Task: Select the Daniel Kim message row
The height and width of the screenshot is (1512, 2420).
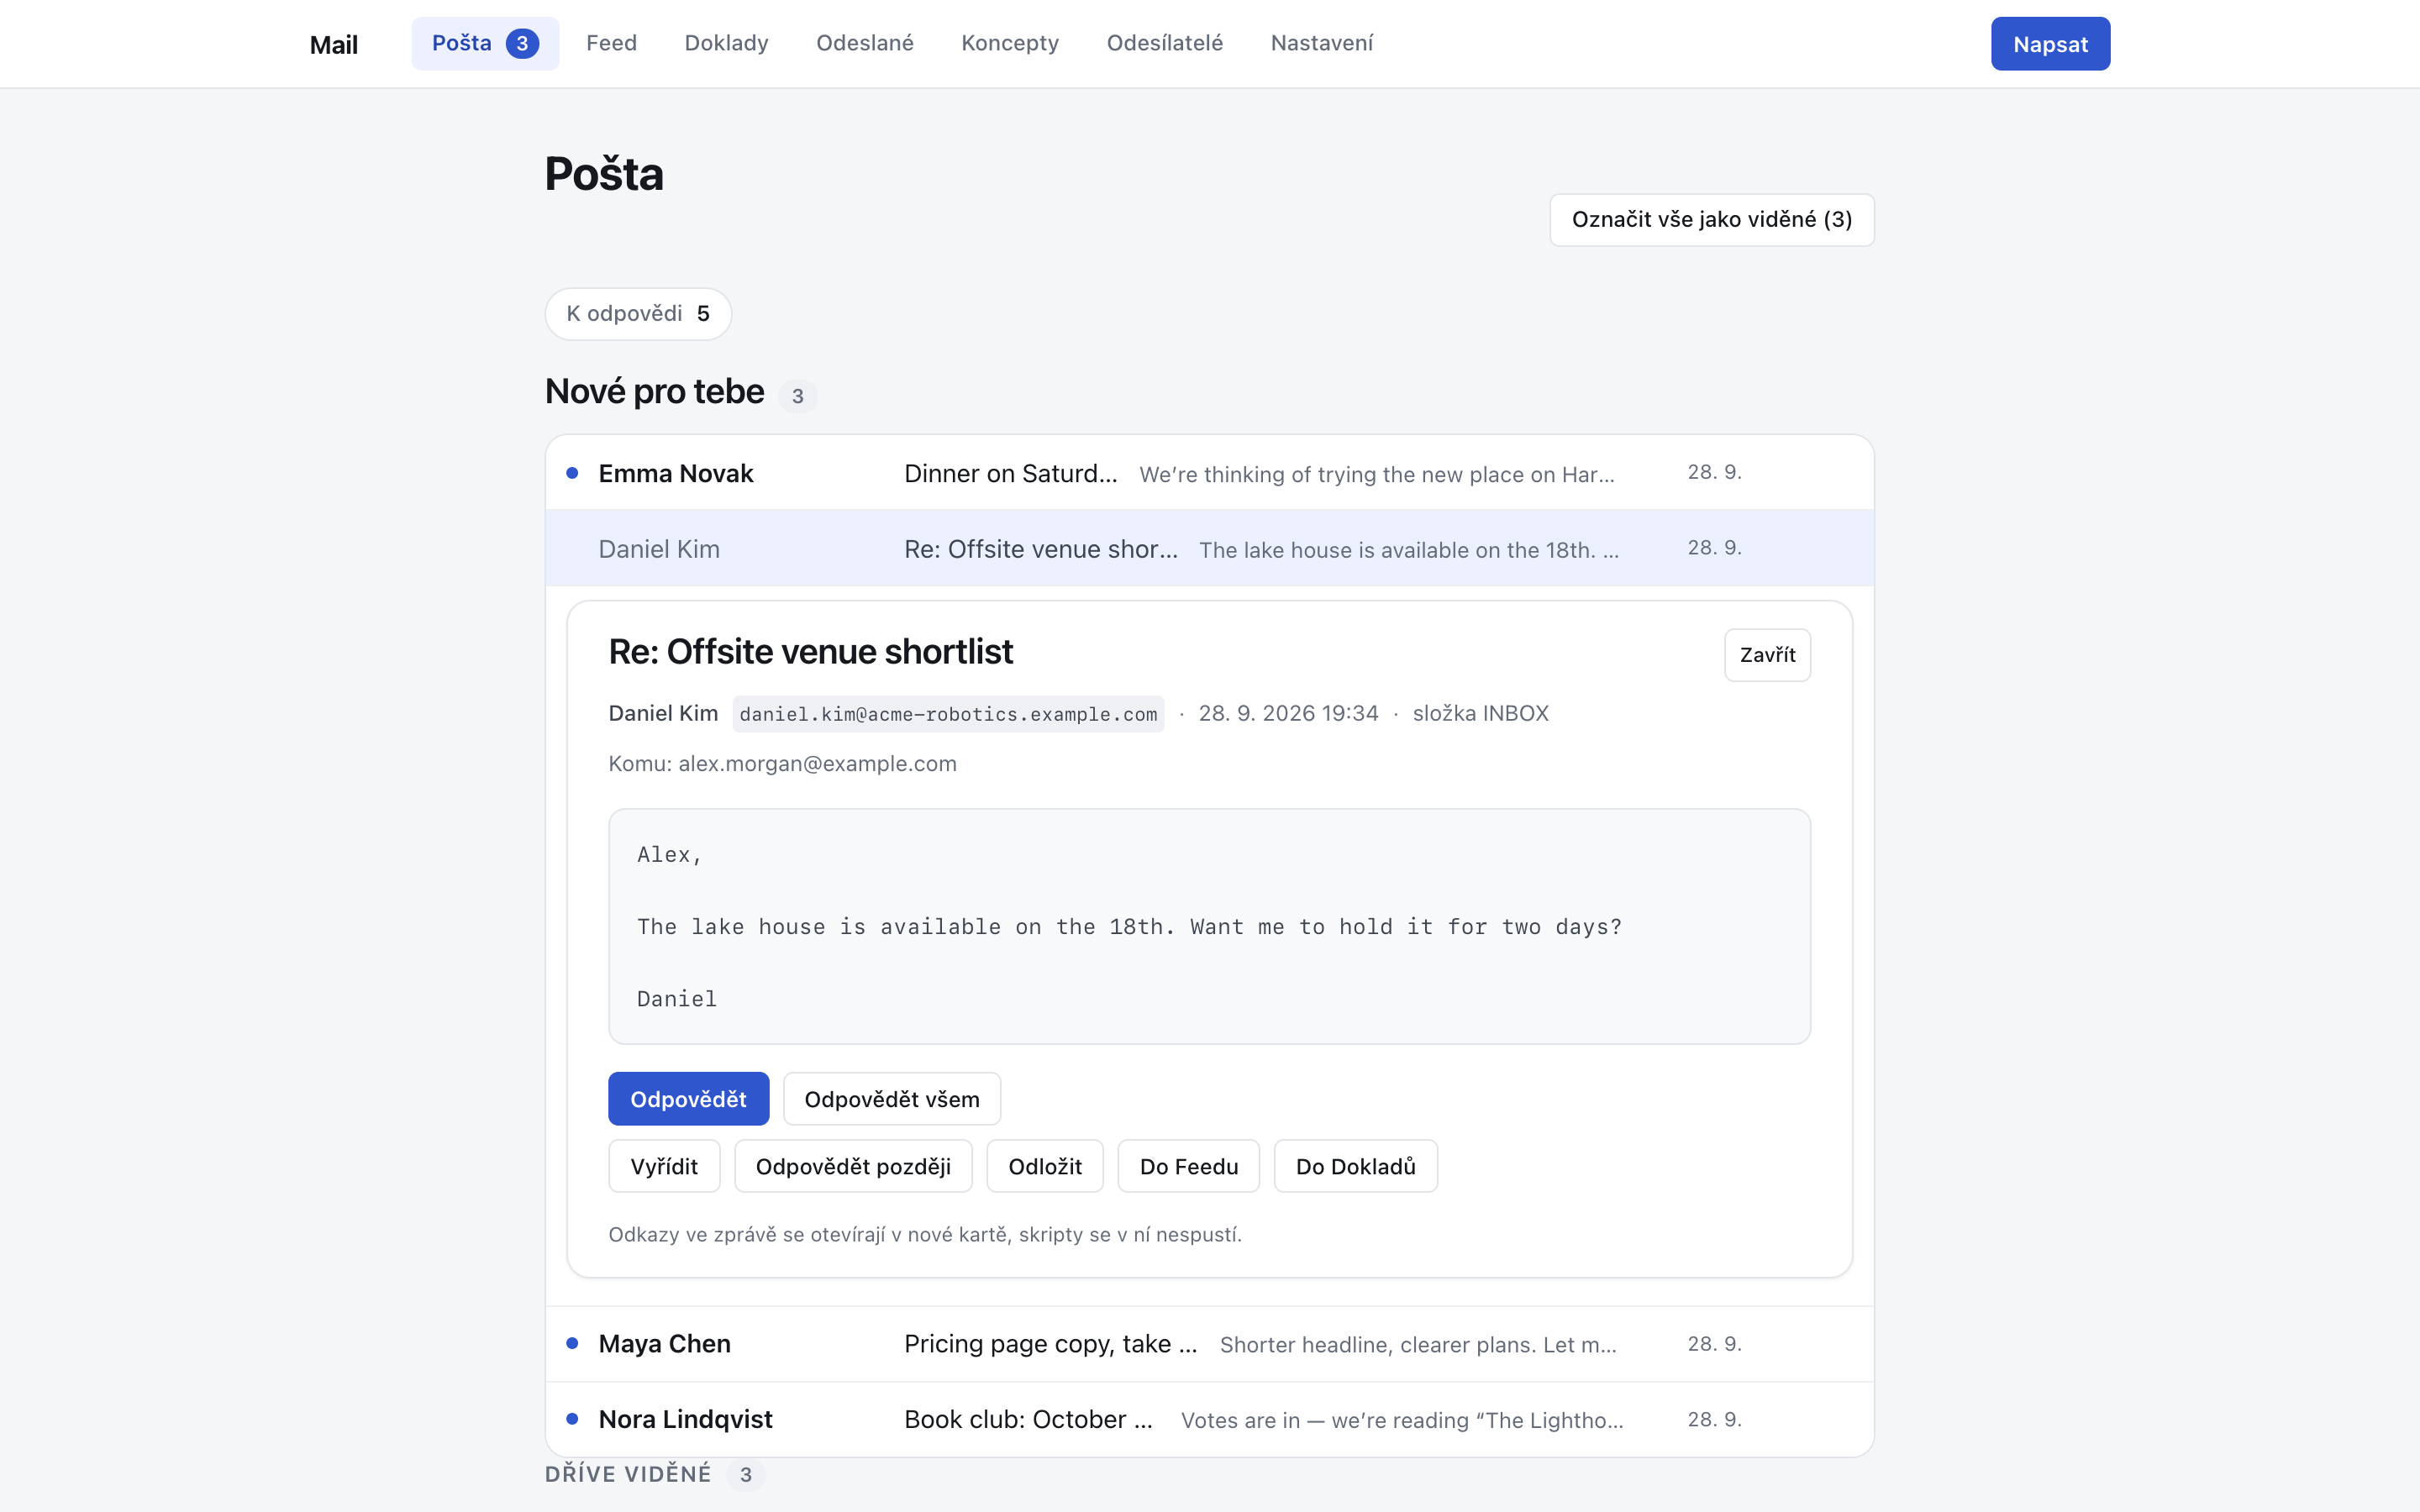Action: tap(1209, 548)
